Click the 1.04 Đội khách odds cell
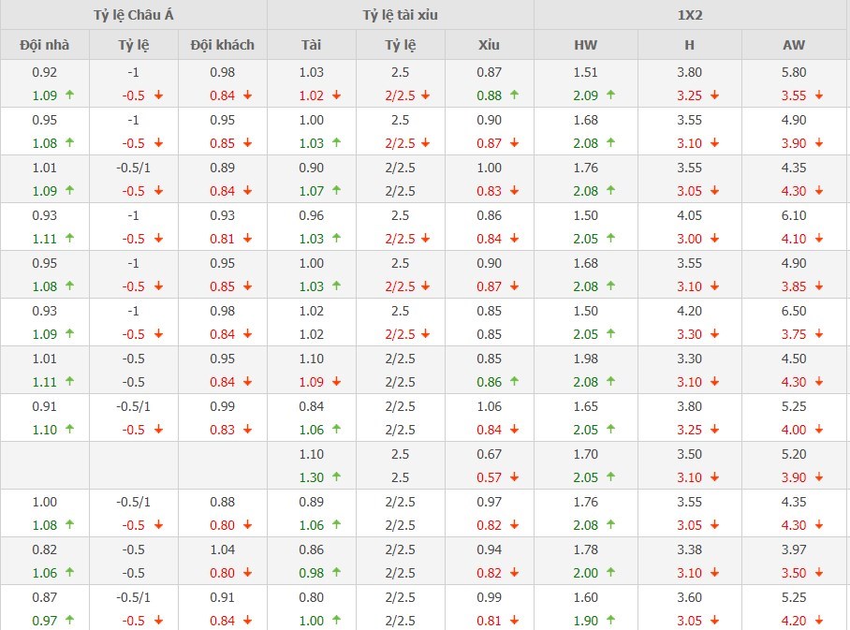Screen dimensions: 850x630 pyautogui.click(x=222, y=549)
